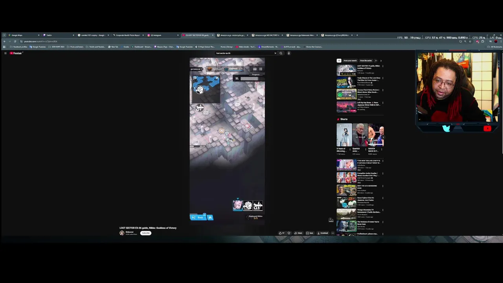Select the cube assist slot icon
The width and height of the screenshot is (503, 283).
[x=248, y=205]
